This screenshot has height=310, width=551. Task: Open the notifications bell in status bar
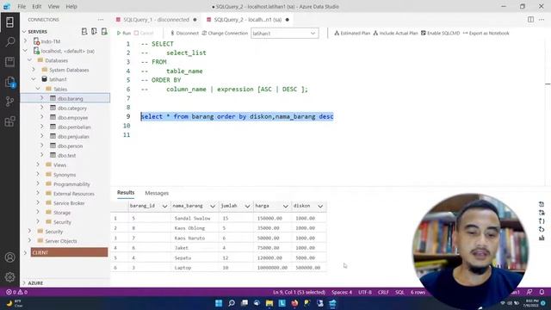pos(542,292)
